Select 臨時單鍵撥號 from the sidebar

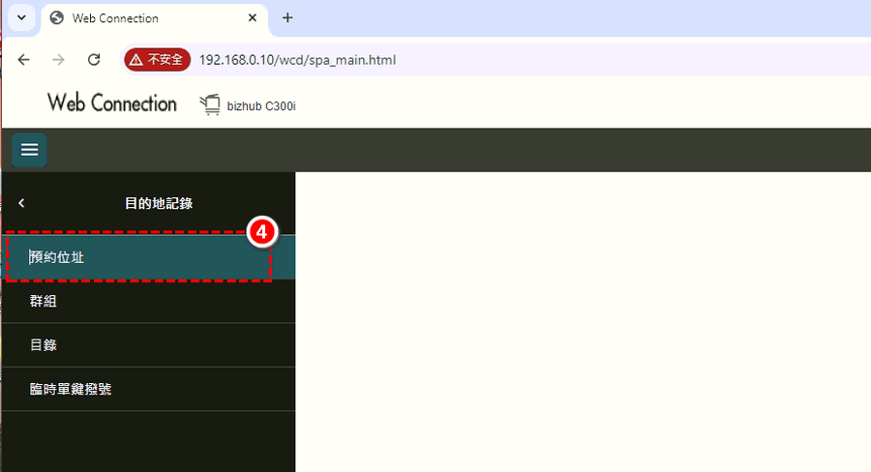tap(71, 389)
